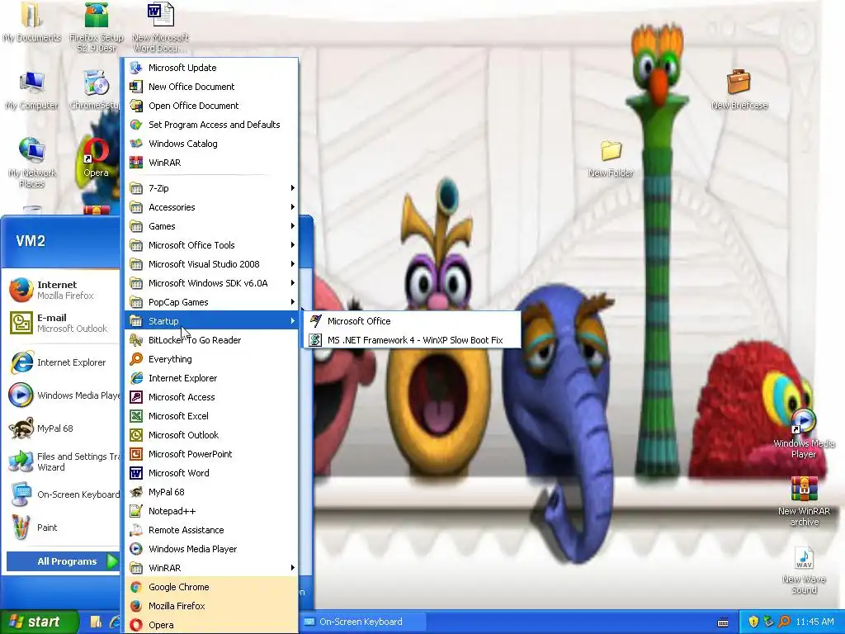Choose Microsoft Office in Startup submenu
The height and width of the screenshot is (634, 845).
412,321
